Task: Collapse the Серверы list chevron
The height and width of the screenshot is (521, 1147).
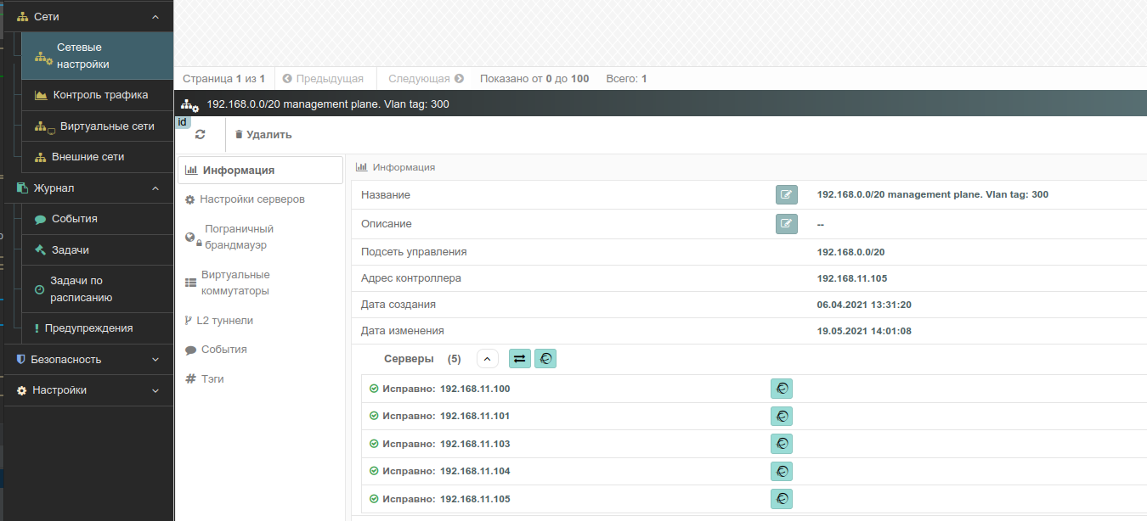Action: 487,359
